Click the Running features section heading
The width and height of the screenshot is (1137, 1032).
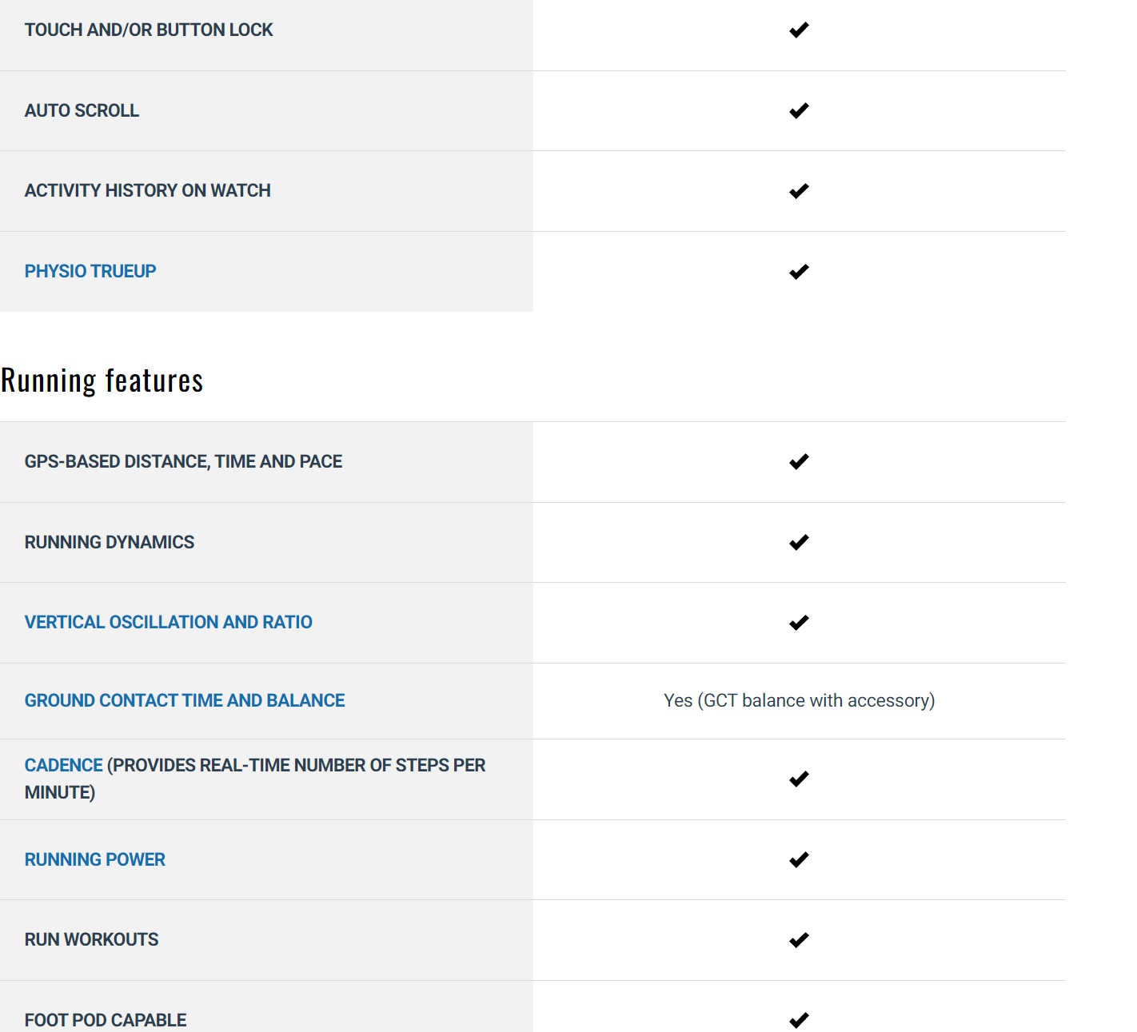coord(102,381)
